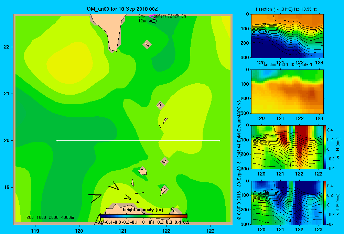
Task: Open the salinity section plot
Action: tap(287, 92)
